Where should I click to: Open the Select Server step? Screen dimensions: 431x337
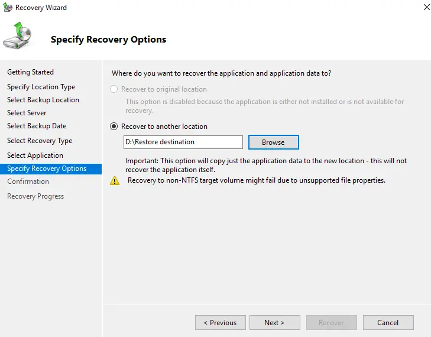point(27,113)
